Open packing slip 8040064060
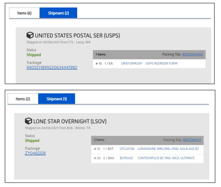 tap(193, 54)
